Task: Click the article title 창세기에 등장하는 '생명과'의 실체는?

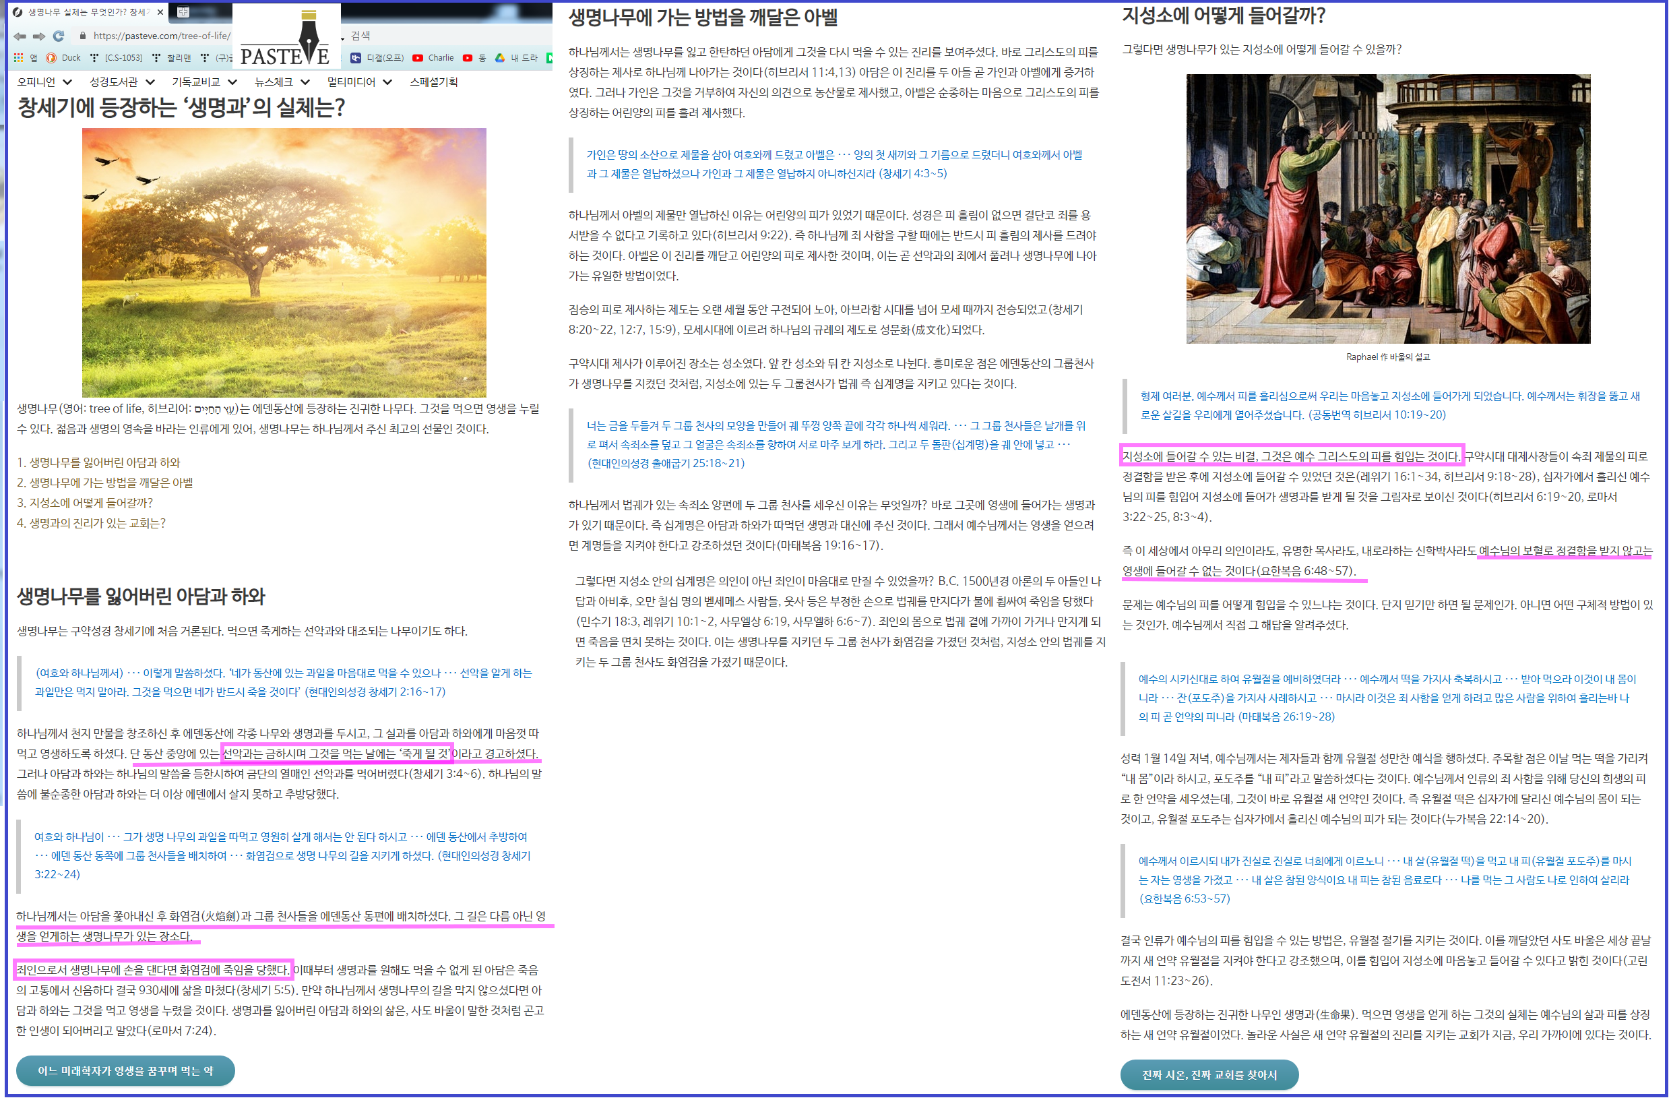Action: (181, 107)
